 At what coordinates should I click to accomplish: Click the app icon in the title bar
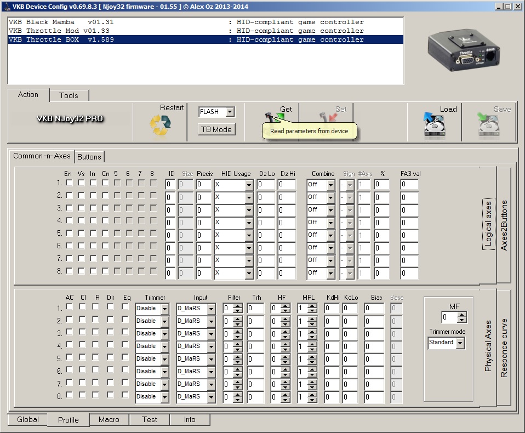pos(6,6)
